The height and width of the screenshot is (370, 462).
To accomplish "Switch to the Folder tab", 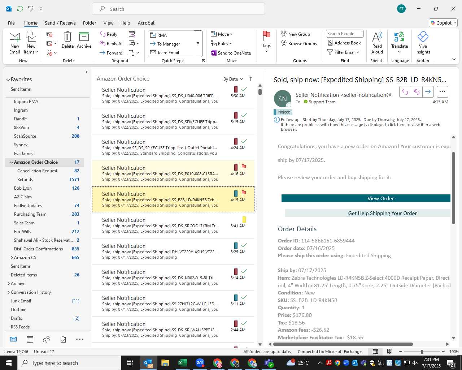I will [90, 23].
